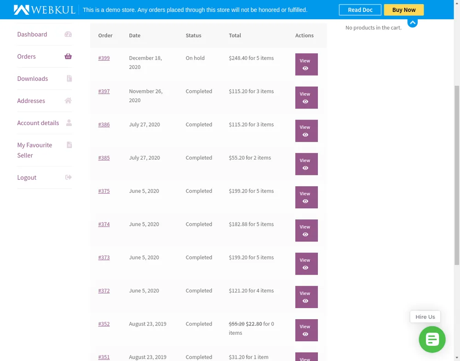This screenshot has height=361, width=460.
Task: Click '$121.20 for 4 items' total
Action: tap(251, 291)
